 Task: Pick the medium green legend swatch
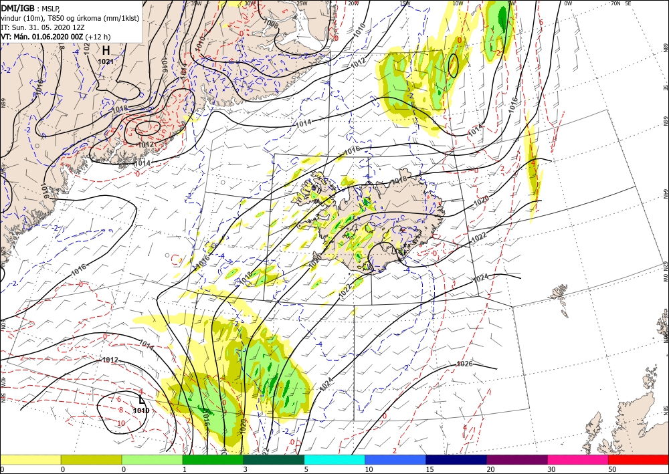213,459
